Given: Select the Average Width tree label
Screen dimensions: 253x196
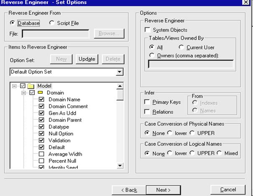Looking at the screenshot, I should (x=65, y=154).
